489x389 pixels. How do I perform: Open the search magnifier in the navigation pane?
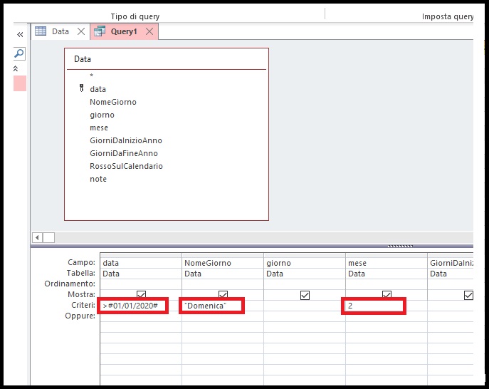(19, 53)
